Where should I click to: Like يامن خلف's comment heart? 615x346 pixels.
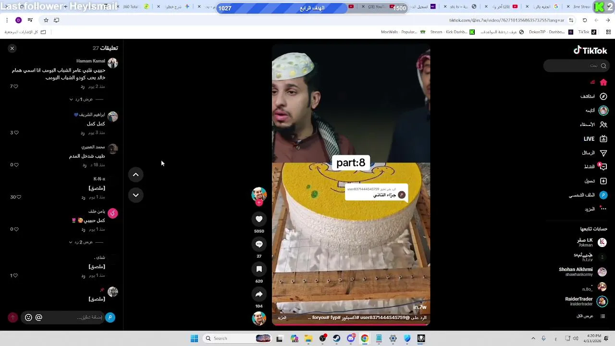click(x=16, y=229)
